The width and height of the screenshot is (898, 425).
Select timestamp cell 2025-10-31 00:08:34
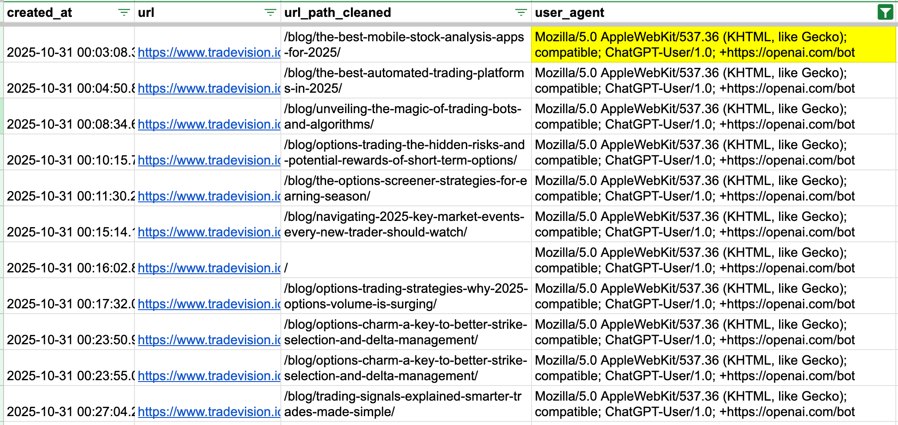pyautogui.click(x=69, y=116)
